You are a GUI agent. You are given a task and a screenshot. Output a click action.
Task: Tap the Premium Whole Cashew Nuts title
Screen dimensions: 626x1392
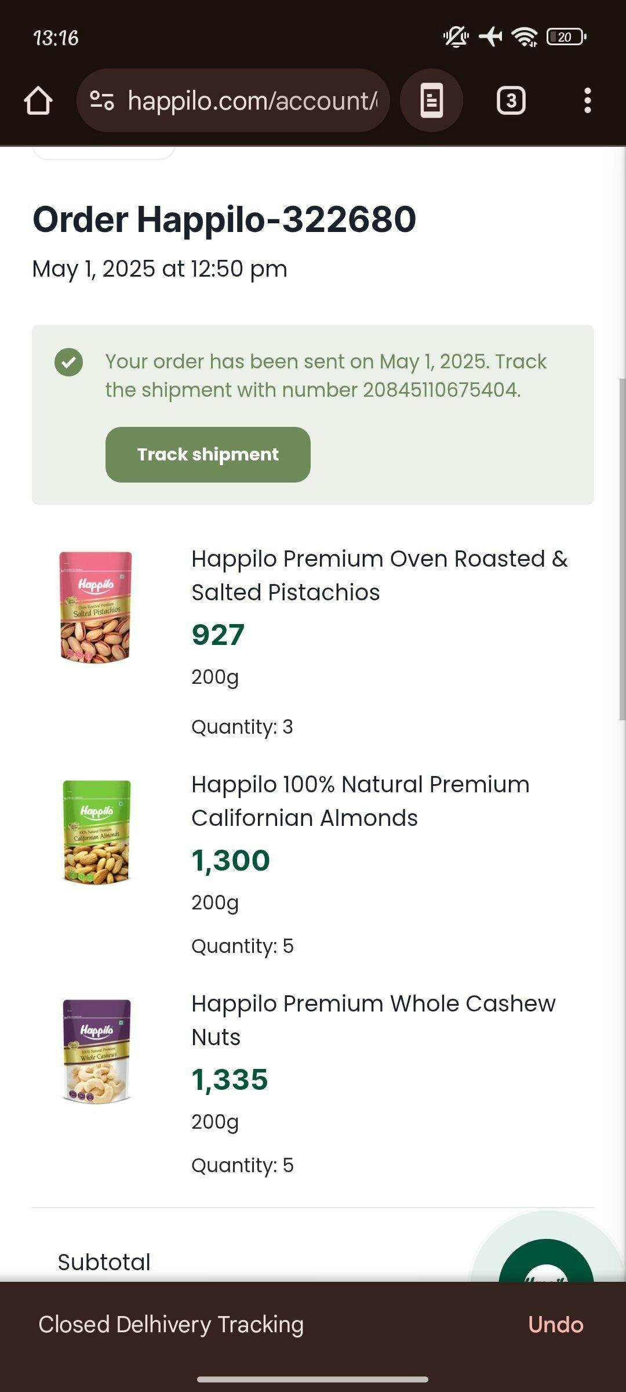[373, 1020]
